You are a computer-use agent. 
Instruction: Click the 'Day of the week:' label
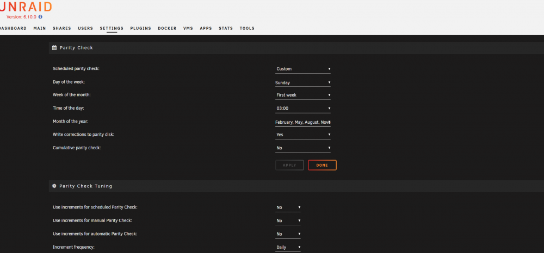[x=69, y=81]
